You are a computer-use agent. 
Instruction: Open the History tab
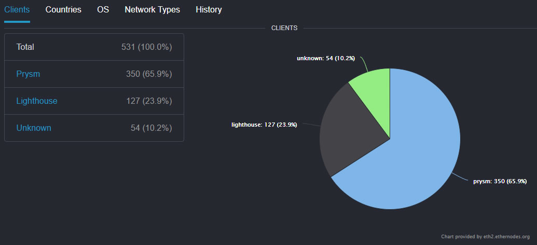coord(209,9)
